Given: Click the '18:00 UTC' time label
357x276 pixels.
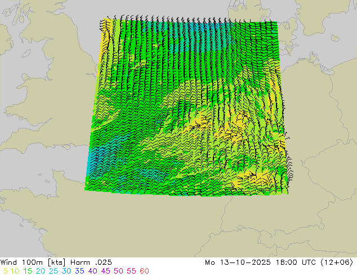Looking at the screenshot, I should point(296,262).
